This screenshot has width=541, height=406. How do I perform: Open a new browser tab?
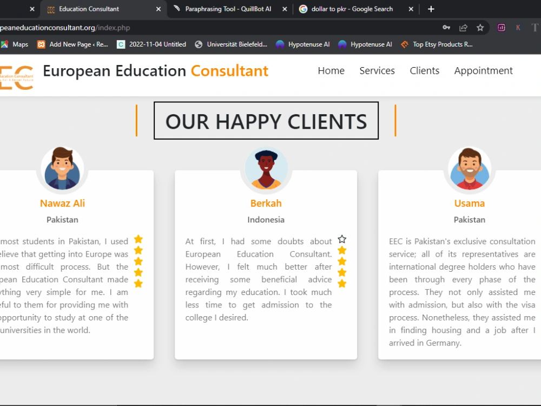431,9
